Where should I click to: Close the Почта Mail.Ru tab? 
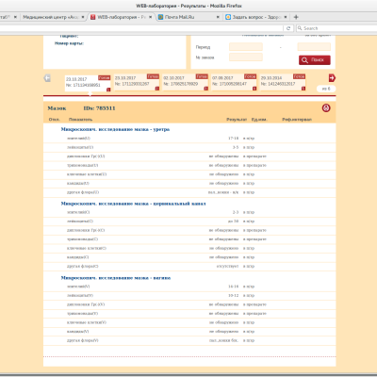click(x=218, y=17)
